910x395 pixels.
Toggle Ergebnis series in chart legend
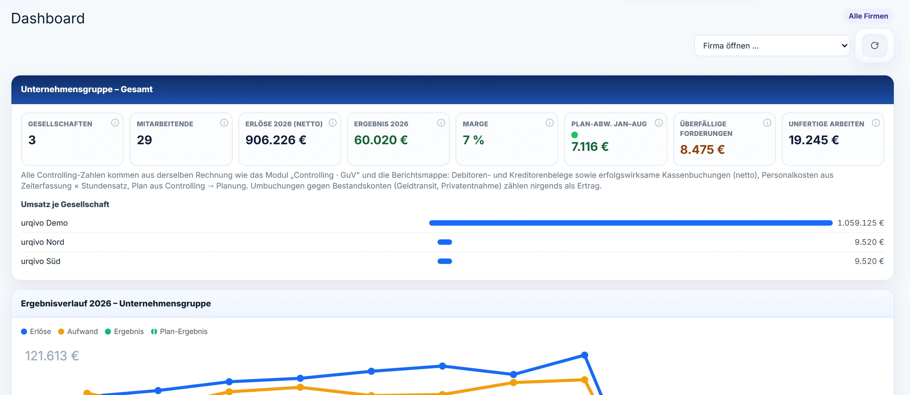click(124, 331)
